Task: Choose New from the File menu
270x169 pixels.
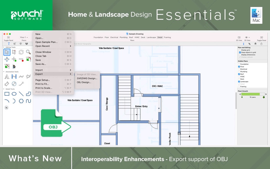Action: pos(53,34)
